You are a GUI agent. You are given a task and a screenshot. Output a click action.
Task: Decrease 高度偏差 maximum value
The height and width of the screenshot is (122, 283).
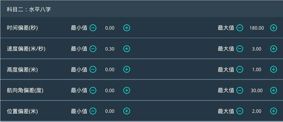tap(240, 69)
